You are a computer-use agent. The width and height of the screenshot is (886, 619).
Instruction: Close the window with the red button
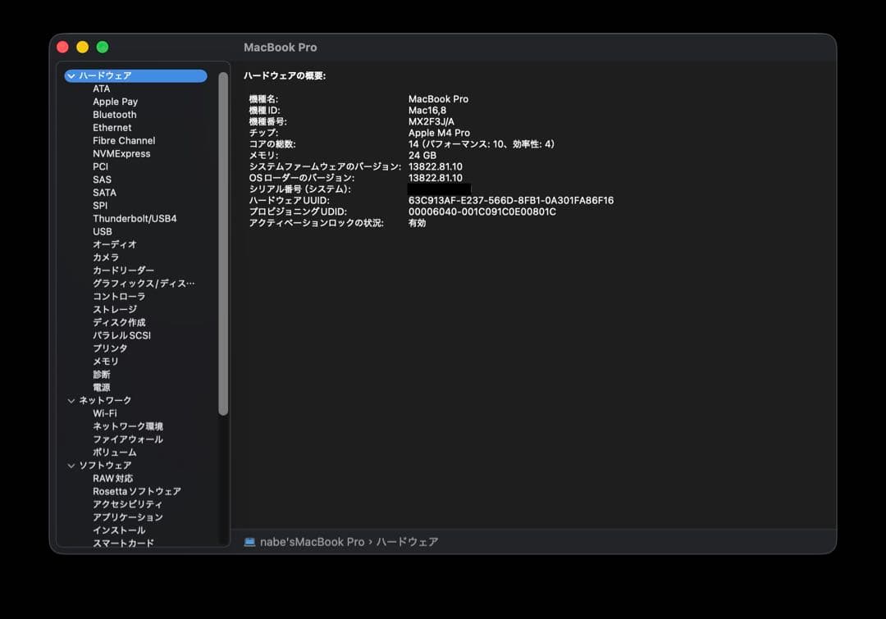pyautogui.click(x=62, y=47)
